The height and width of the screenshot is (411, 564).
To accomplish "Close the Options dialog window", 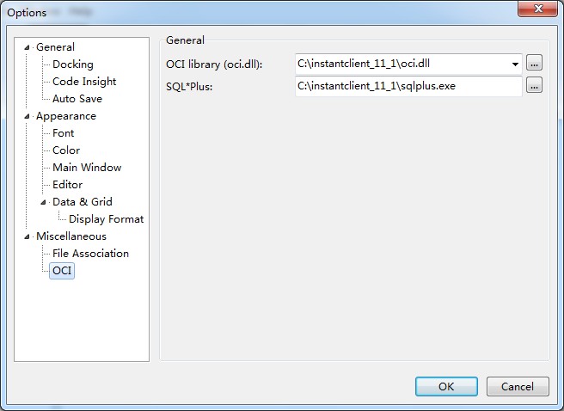I will 537,10.
